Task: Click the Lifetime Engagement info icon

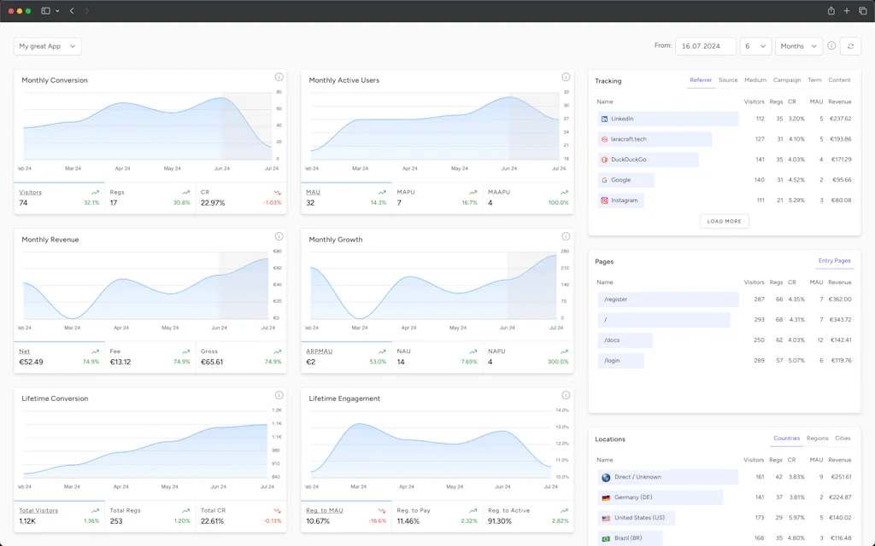Action: tap(566, 395)
